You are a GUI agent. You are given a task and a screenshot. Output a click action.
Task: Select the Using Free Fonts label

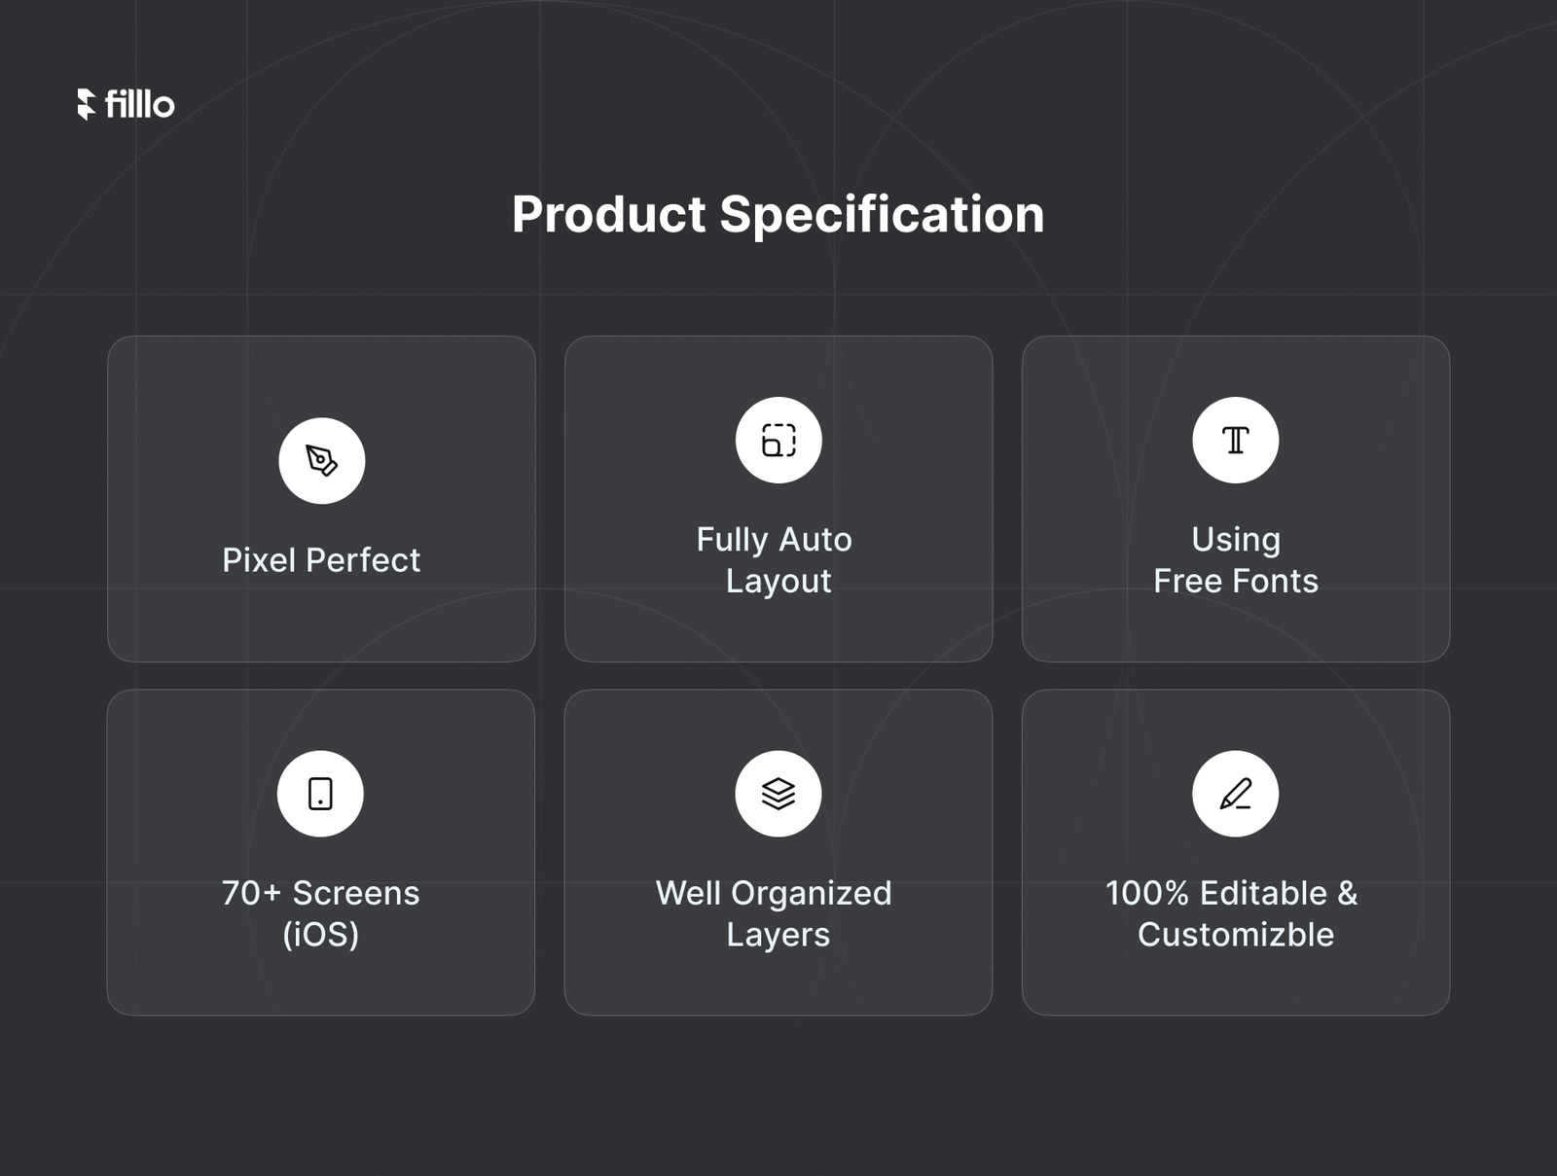point(1236,560)
